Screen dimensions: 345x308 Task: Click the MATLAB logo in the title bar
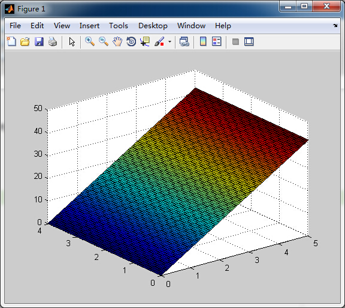click(x=10, y=9)
